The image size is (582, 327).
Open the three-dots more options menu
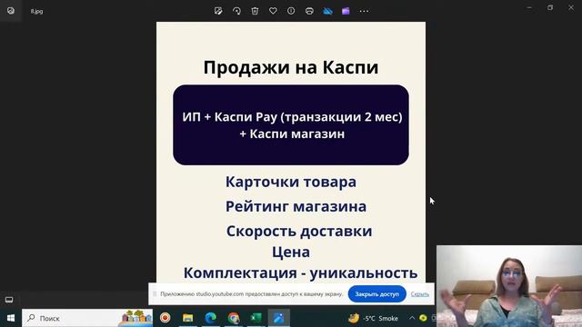pyautogui.click(x=364, y=11)
